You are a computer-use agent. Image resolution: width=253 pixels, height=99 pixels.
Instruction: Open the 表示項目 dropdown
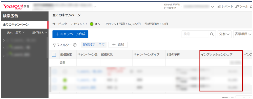(x=243, y=34)
